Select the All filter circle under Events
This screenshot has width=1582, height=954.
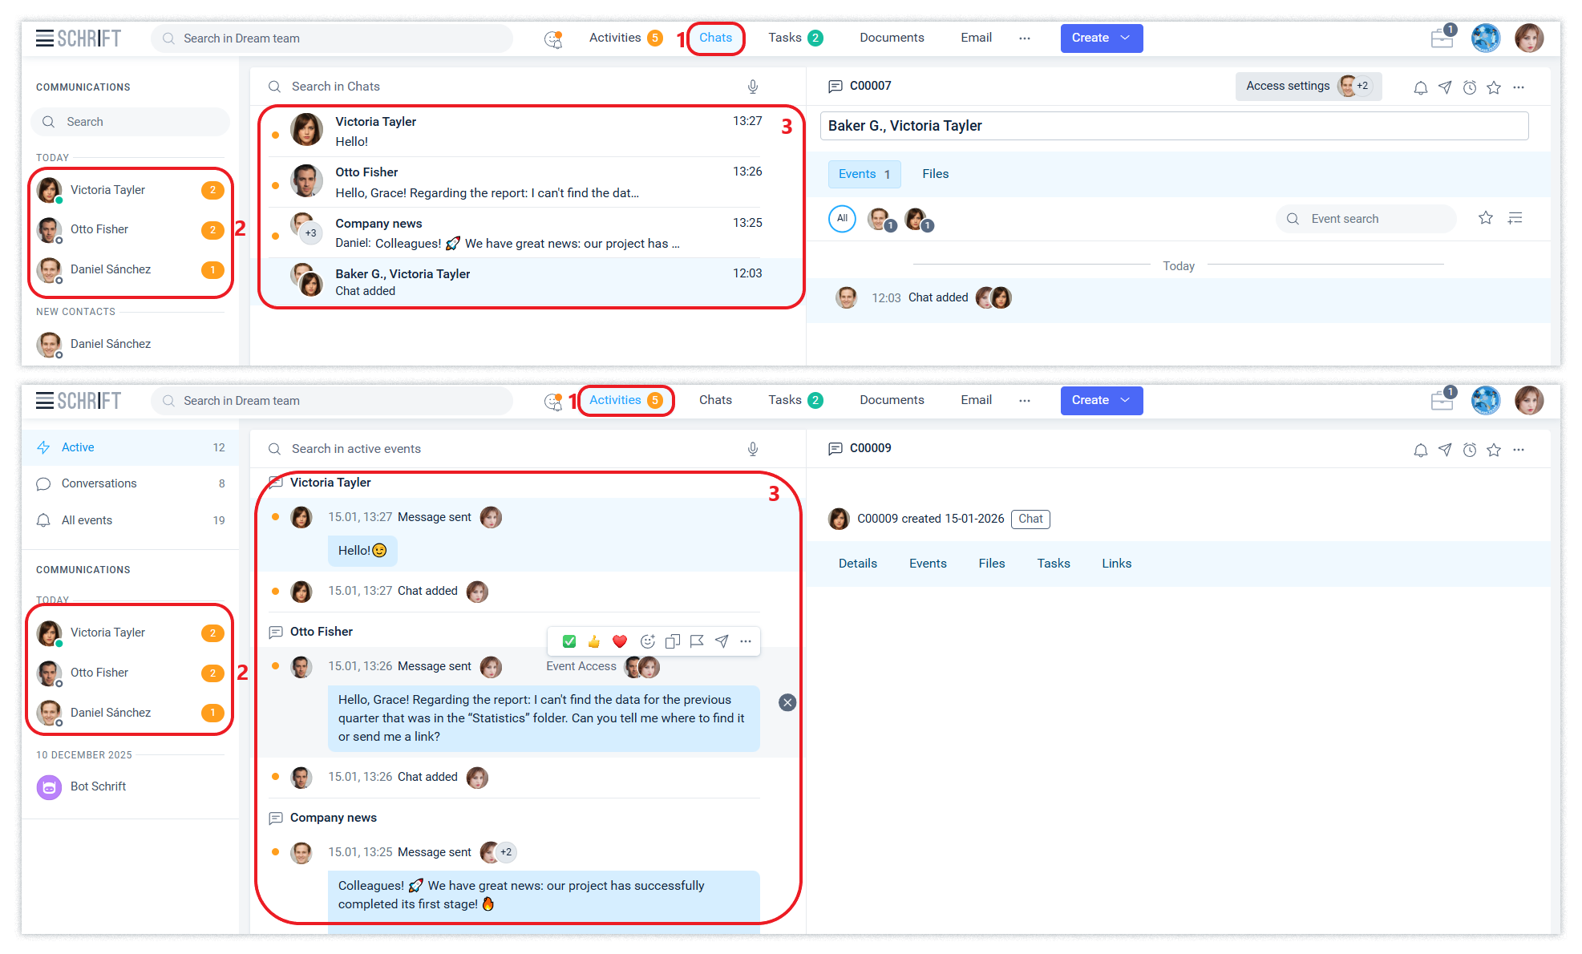(x=842, y=218)
